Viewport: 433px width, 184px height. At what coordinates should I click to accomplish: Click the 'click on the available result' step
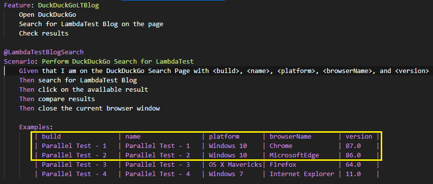click(x=93, y=89)
